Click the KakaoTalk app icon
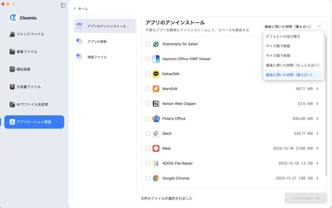Screen dimensions: 332x208 (156, 74)
